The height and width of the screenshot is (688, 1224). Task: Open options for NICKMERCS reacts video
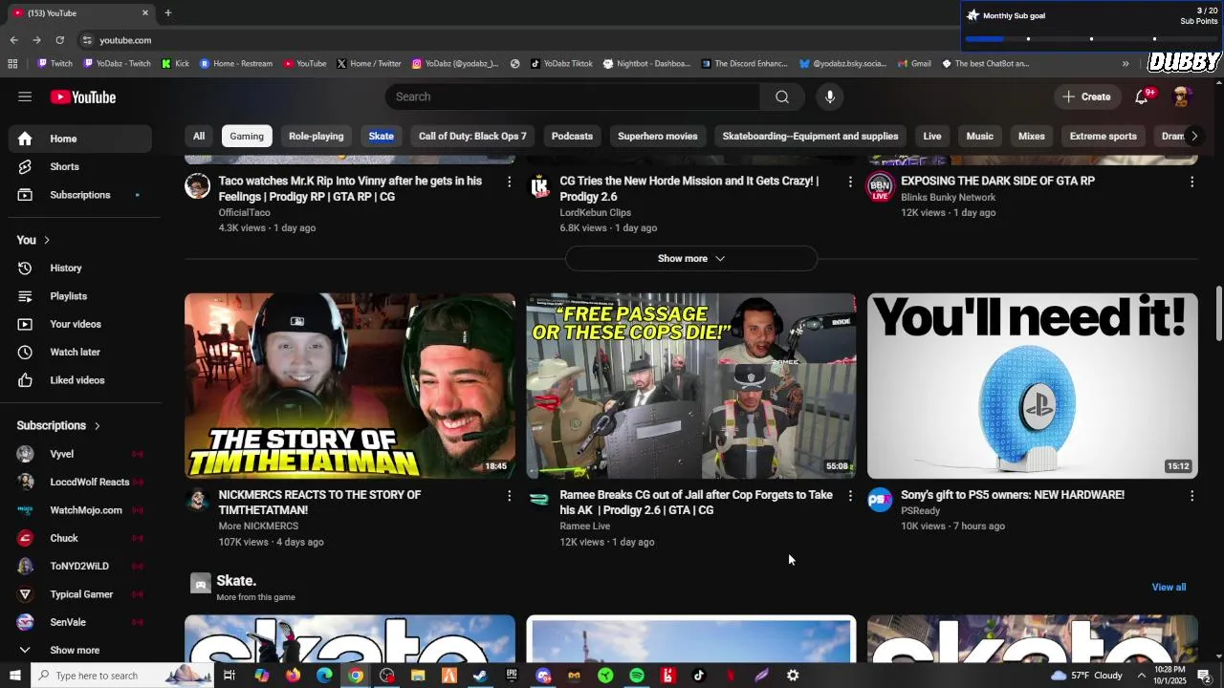509,496
